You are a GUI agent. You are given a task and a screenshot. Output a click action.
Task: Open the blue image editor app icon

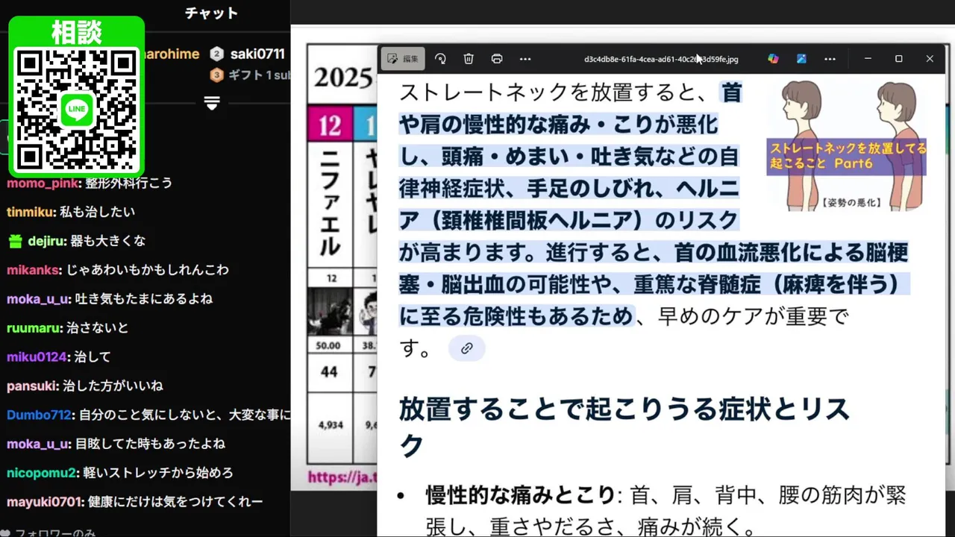801,59
